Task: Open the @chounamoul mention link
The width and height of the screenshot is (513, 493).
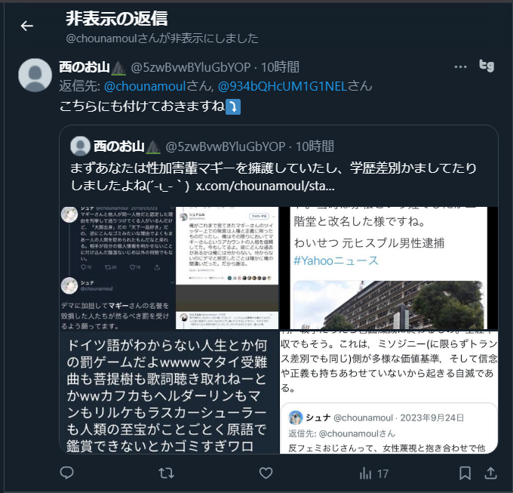Action: point(145,86)
